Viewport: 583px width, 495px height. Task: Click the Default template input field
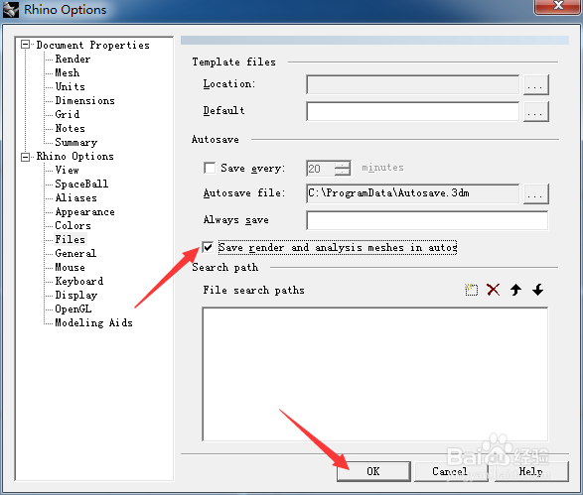point(413,111)
